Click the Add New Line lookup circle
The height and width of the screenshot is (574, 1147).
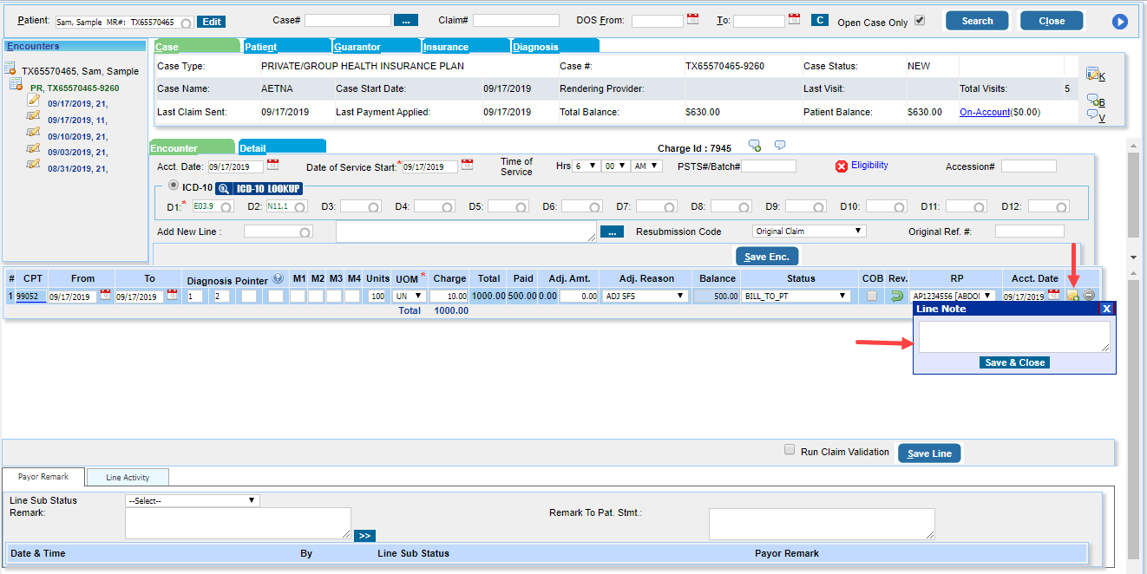click(305, 232)
